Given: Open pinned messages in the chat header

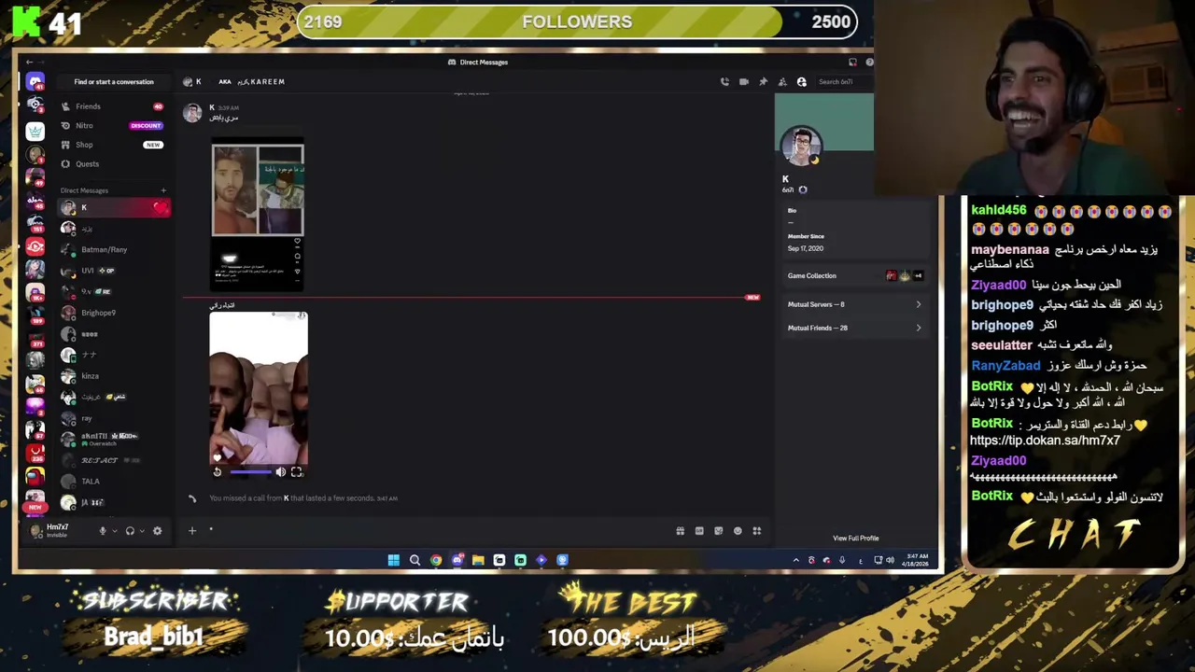Looking at the screenshot, I should [763, 82].
